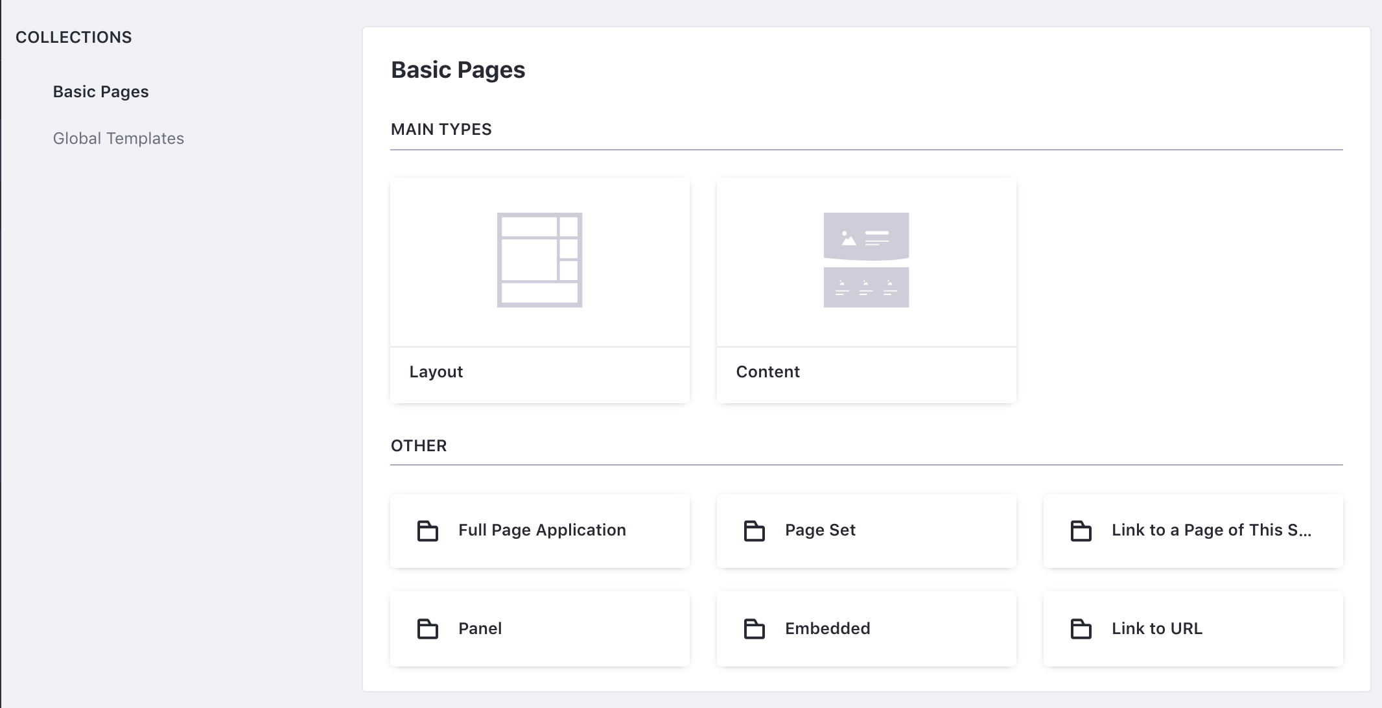Open the Basic Pages collection
This screenshot has width=1382, height=708.
(100, 92)
